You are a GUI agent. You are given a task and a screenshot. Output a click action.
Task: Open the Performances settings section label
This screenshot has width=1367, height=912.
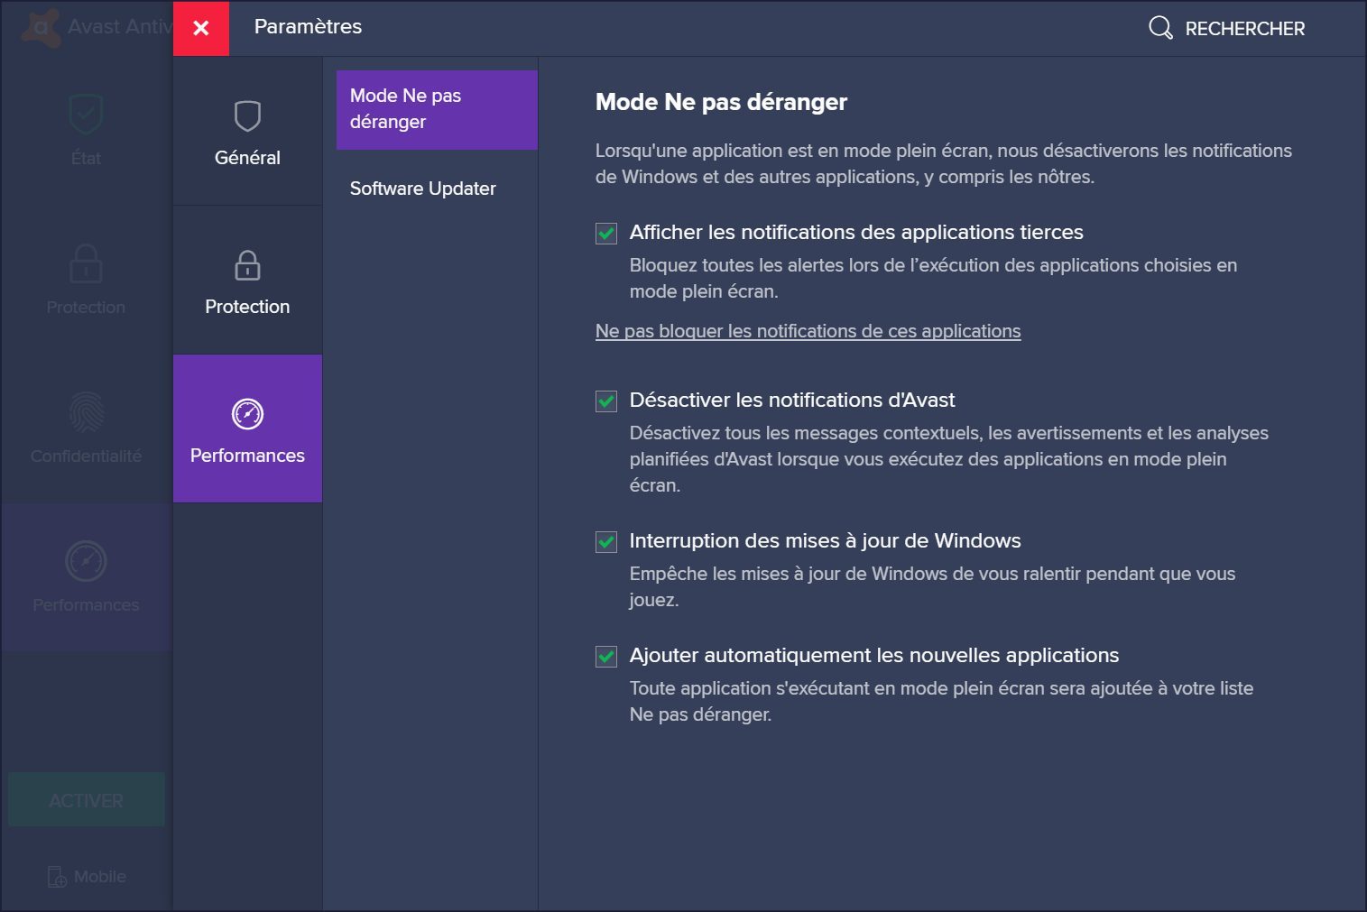click(247, 456)
